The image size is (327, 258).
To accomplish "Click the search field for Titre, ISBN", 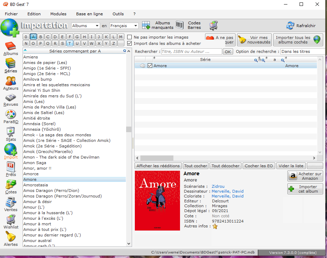I will point(191,51).
